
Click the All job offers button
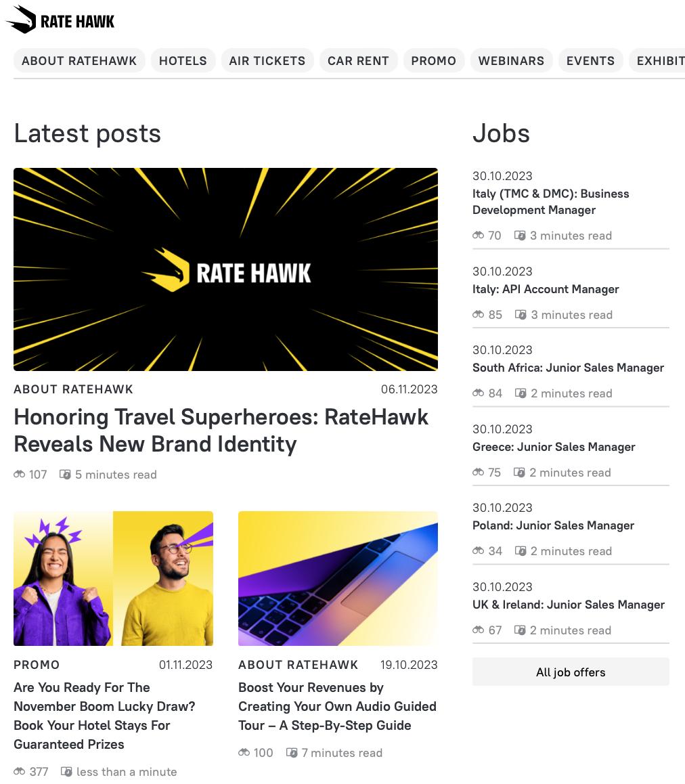coord(570,672)
